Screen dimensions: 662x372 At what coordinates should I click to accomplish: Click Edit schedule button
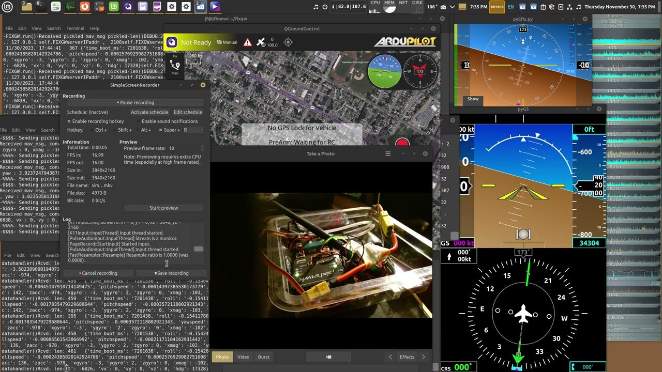pyautogui.click(x=188, y=112)
